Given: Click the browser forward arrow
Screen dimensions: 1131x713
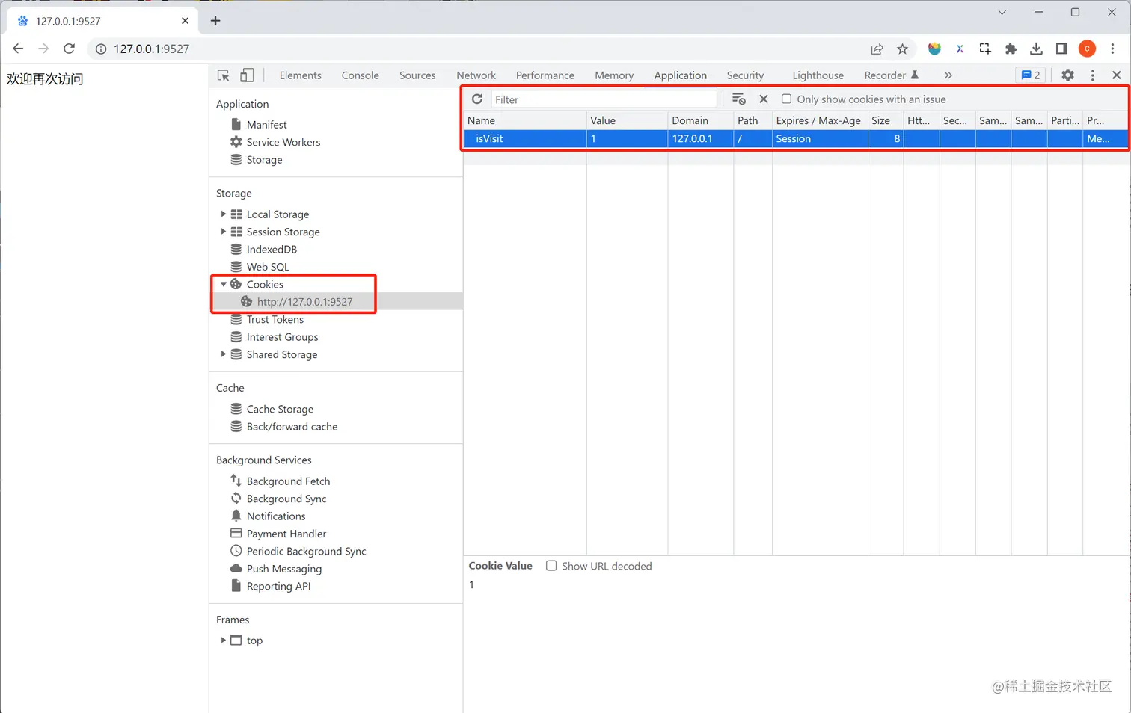Looking at the screenshot, I should tap(43, 49).
